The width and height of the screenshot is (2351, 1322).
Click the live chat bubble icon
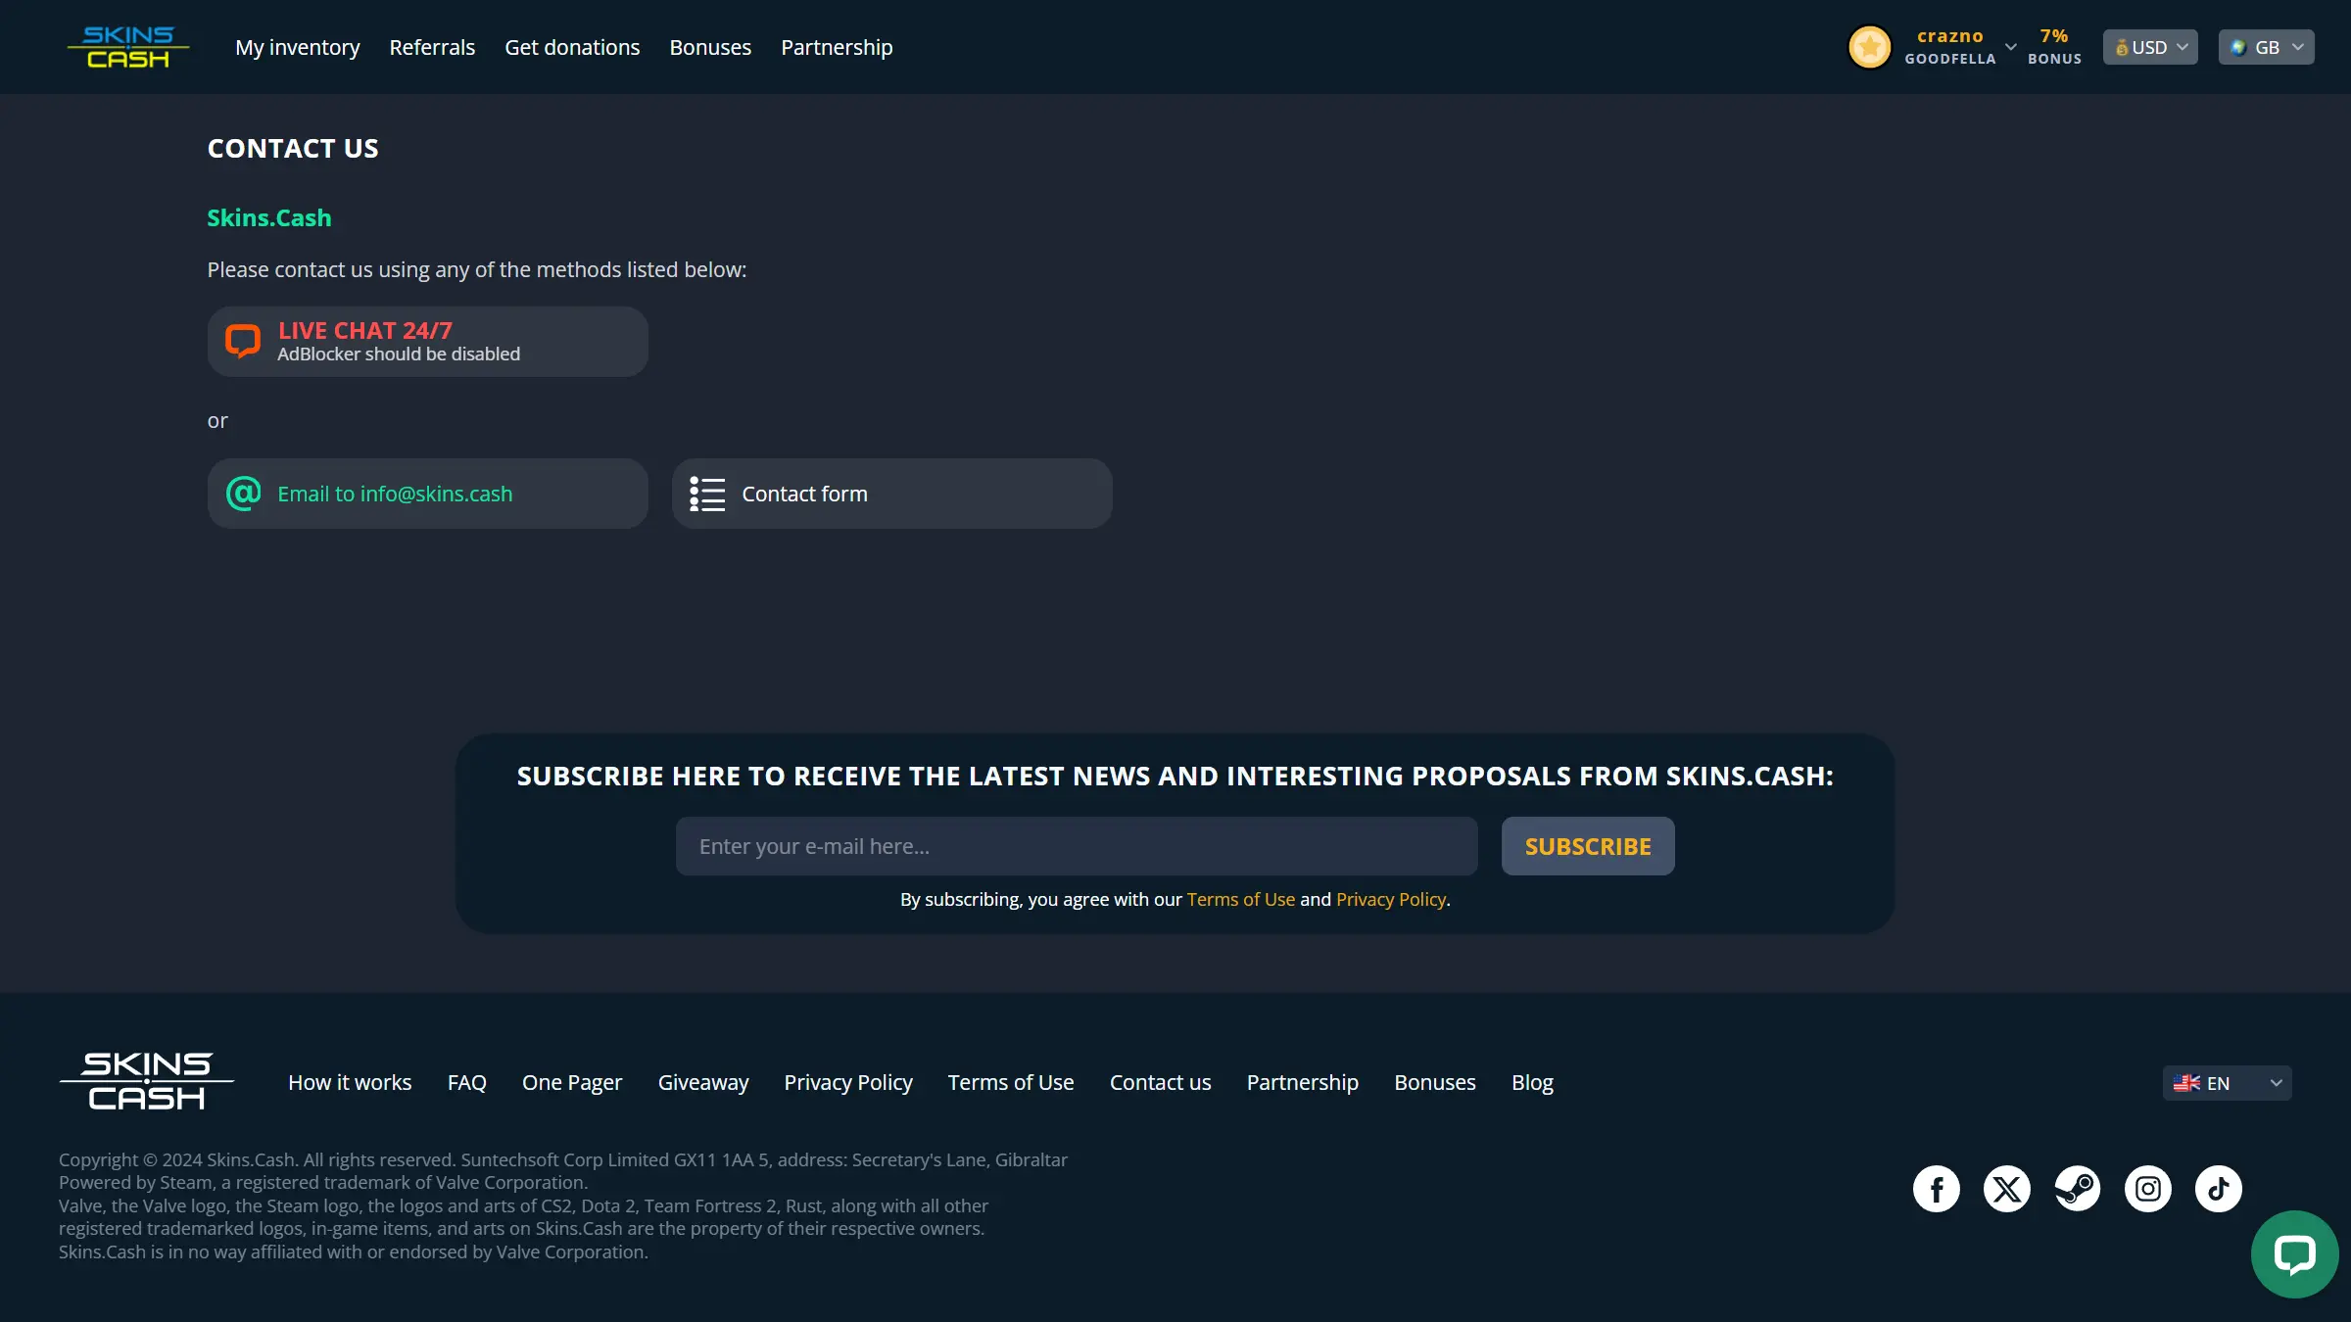[x=243, y=342]
